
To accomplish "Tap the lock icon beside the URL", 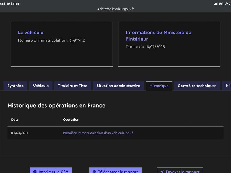I will click(98, 9).
